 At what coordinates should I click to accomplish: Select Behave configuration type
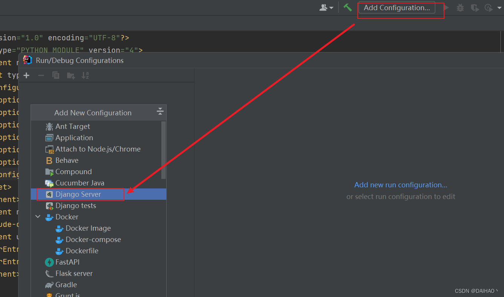[x=98, y=160]
